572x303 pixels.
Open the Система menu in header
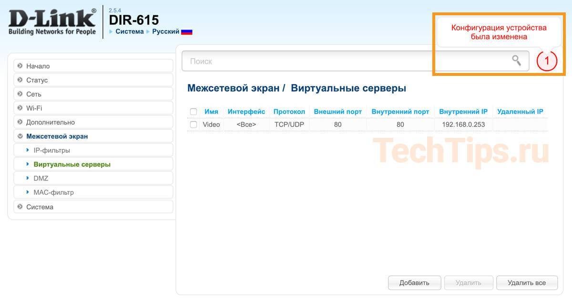coord(129,31)
